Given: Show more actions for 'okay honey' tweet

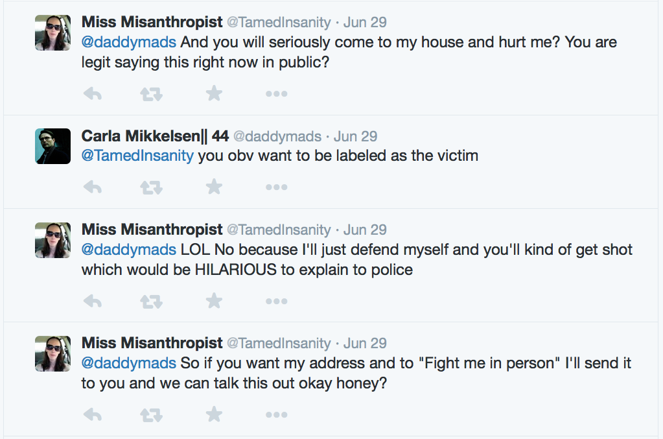Looking at the screenshot, I should coord(276,414).
